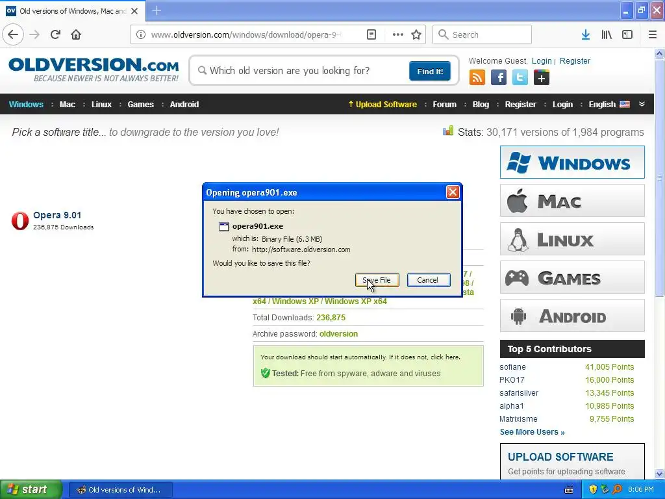665x499 pixels.
Task: Close the Old versions of Windows tab
Action: (134, 11)
